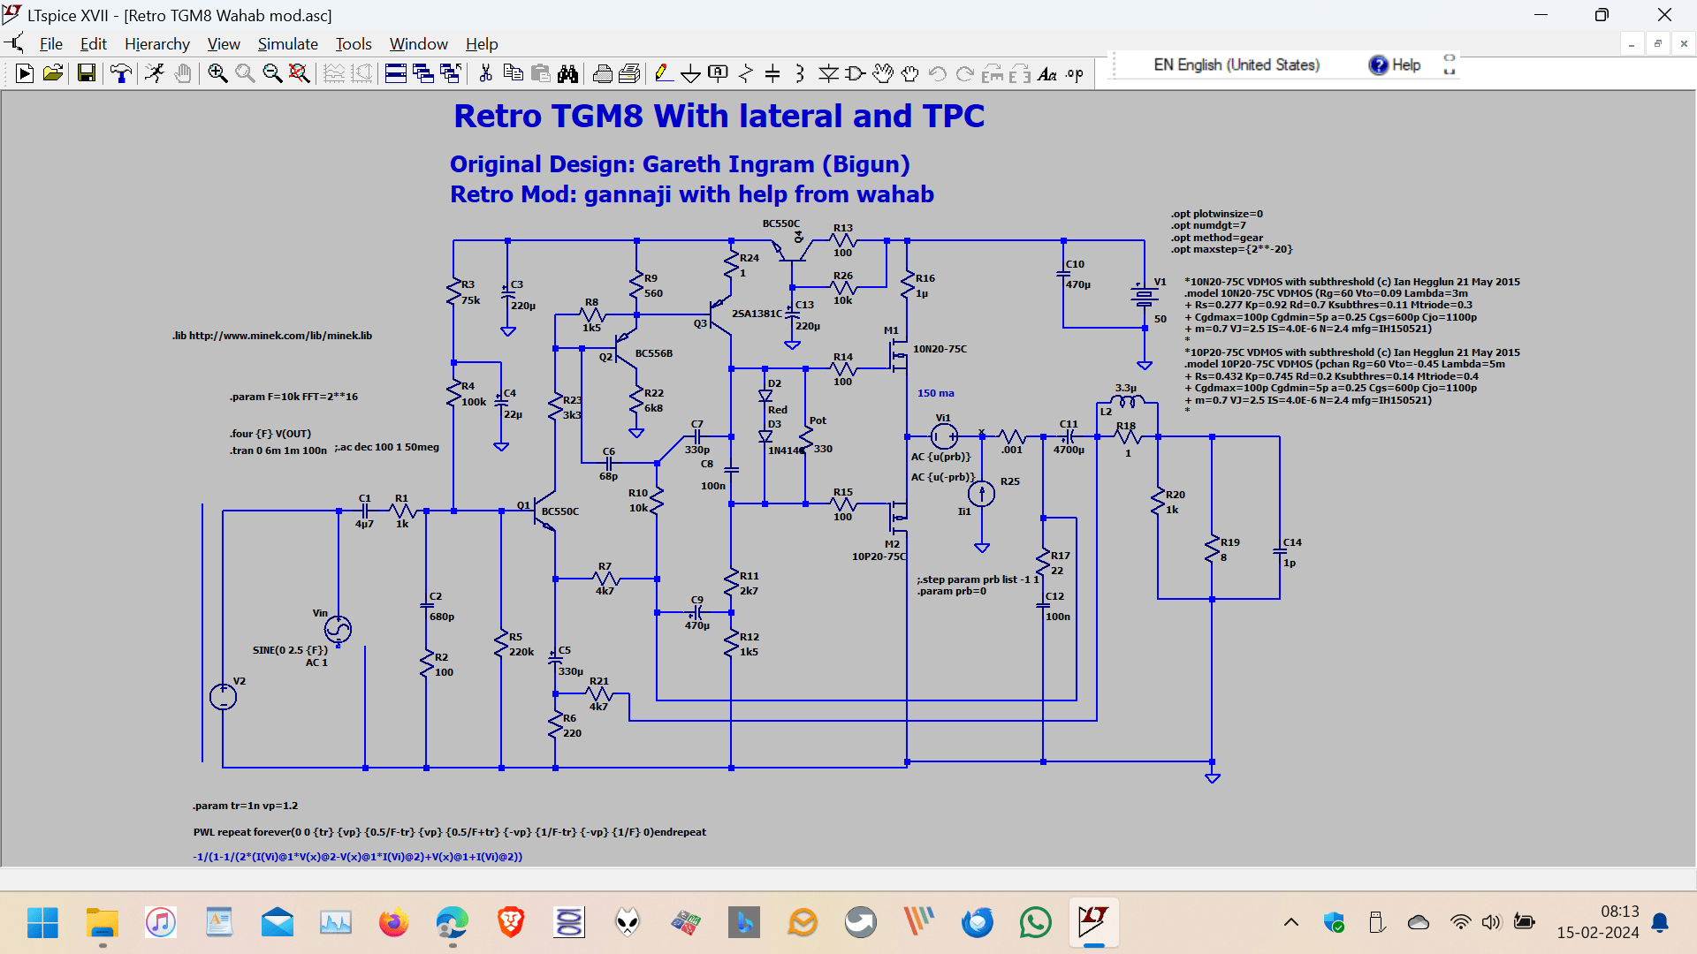Click the '.lib http://www.minek.com/lib/minek.lib' directive
Image resolution: width=1697 pixels, height=954 pixels.
pos(272,336)
